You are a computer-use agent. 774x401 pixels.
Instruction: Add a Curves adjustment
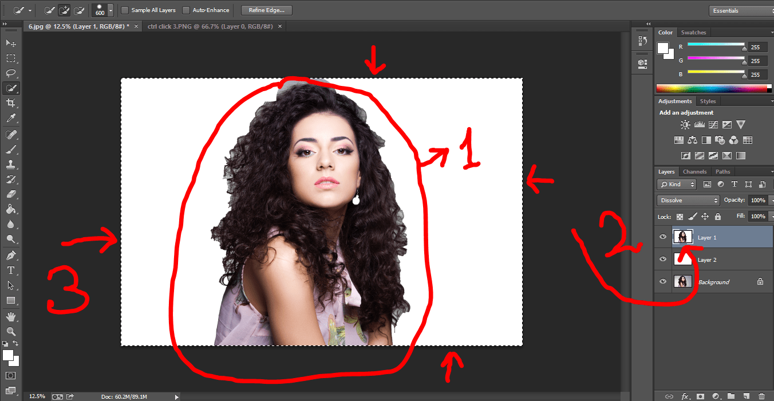713,124
